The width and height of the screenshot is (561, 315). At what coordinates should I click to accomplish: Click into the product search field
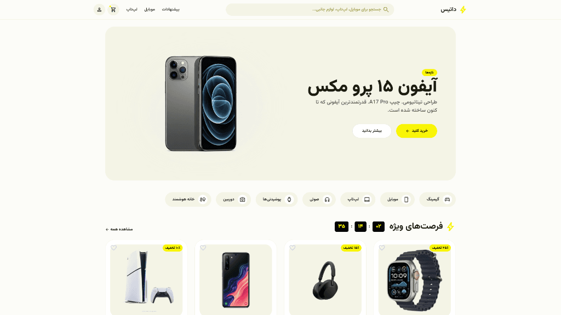coord(310,10)
